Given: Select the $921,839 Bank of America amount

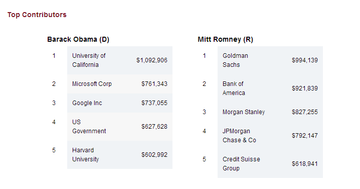Looking at the screenshot, I should point(305,88).
